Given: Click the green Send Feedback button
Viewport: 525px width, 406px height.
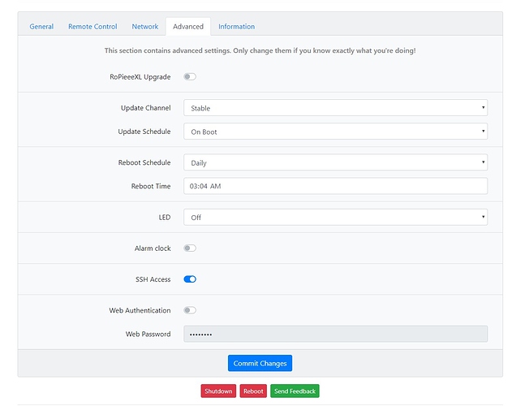Looking at the screenshot, I should [295, 391].
